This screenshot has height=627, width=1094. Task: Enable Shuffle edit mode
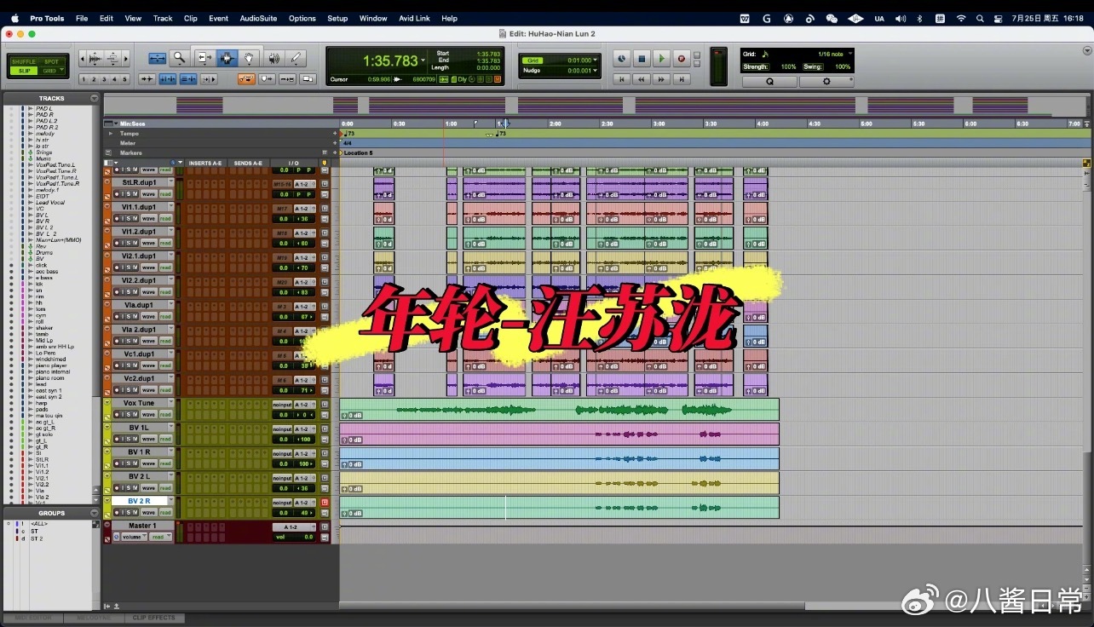24,61
